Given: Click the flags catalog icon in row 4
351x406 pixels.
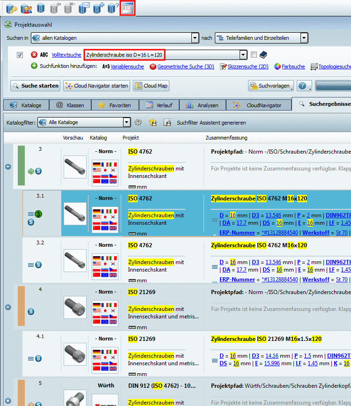Looking at the screenshot, I should pos(105,314).
